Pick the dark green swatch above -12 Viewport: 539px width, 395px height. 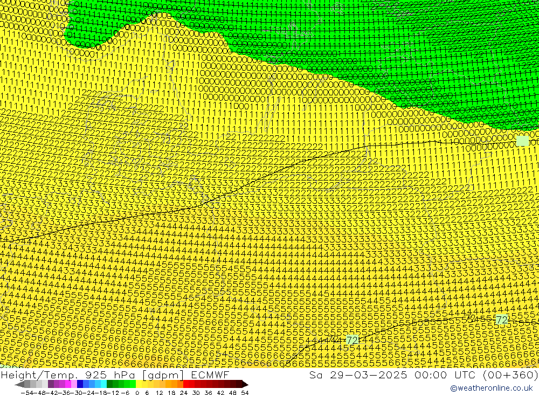click(x=109, y=384)
